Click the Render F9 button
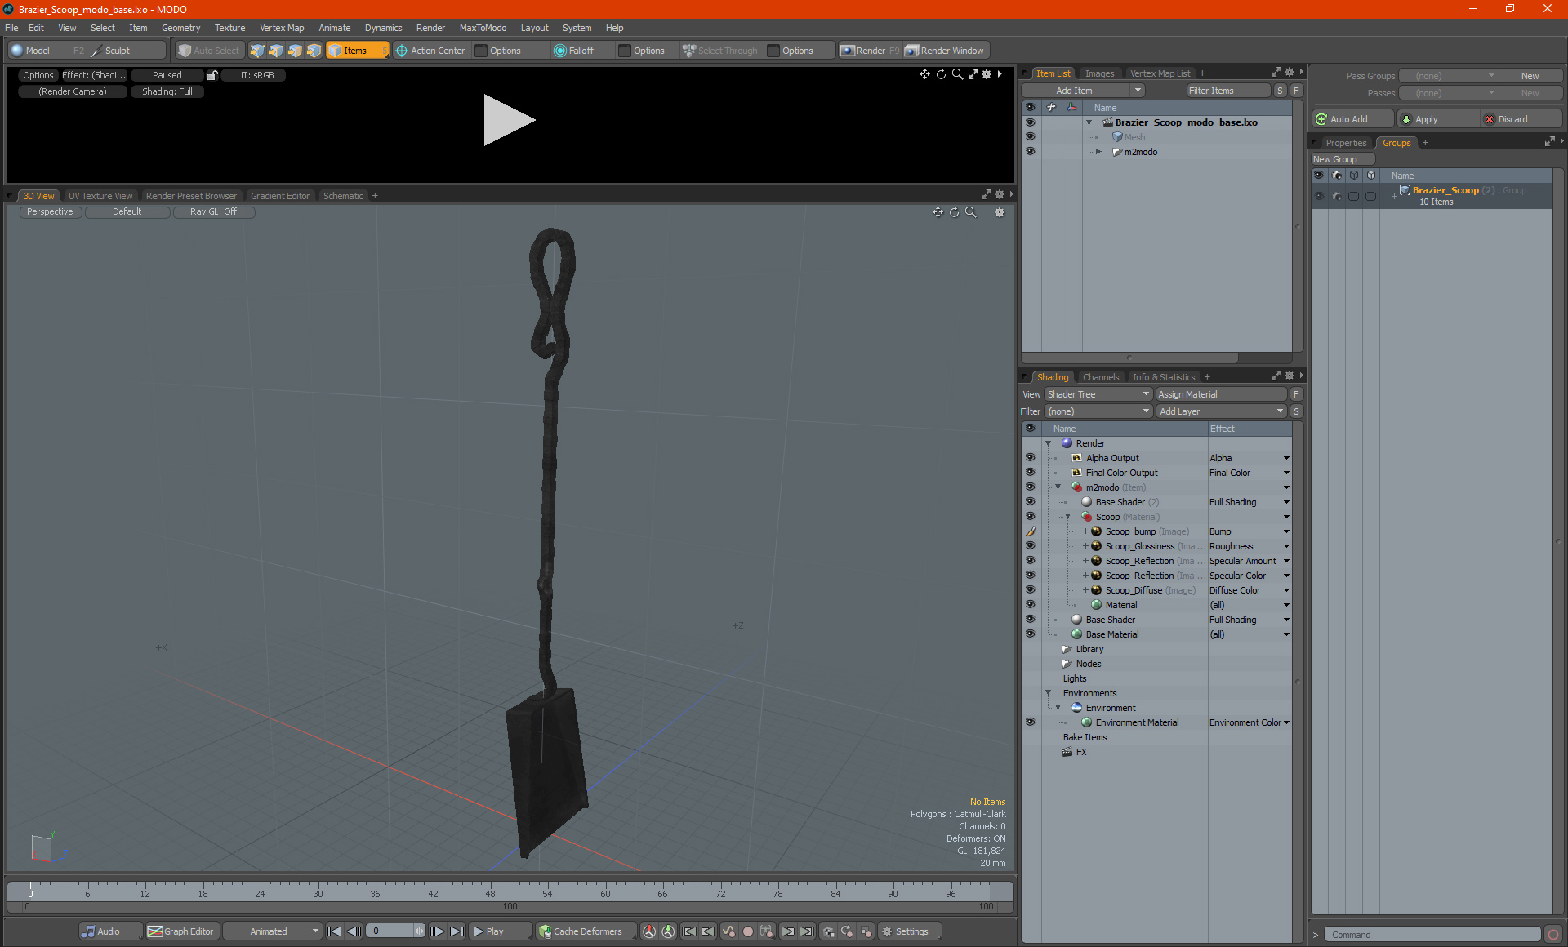Viewport: 1568px width, 947px height. click(870, 51)
